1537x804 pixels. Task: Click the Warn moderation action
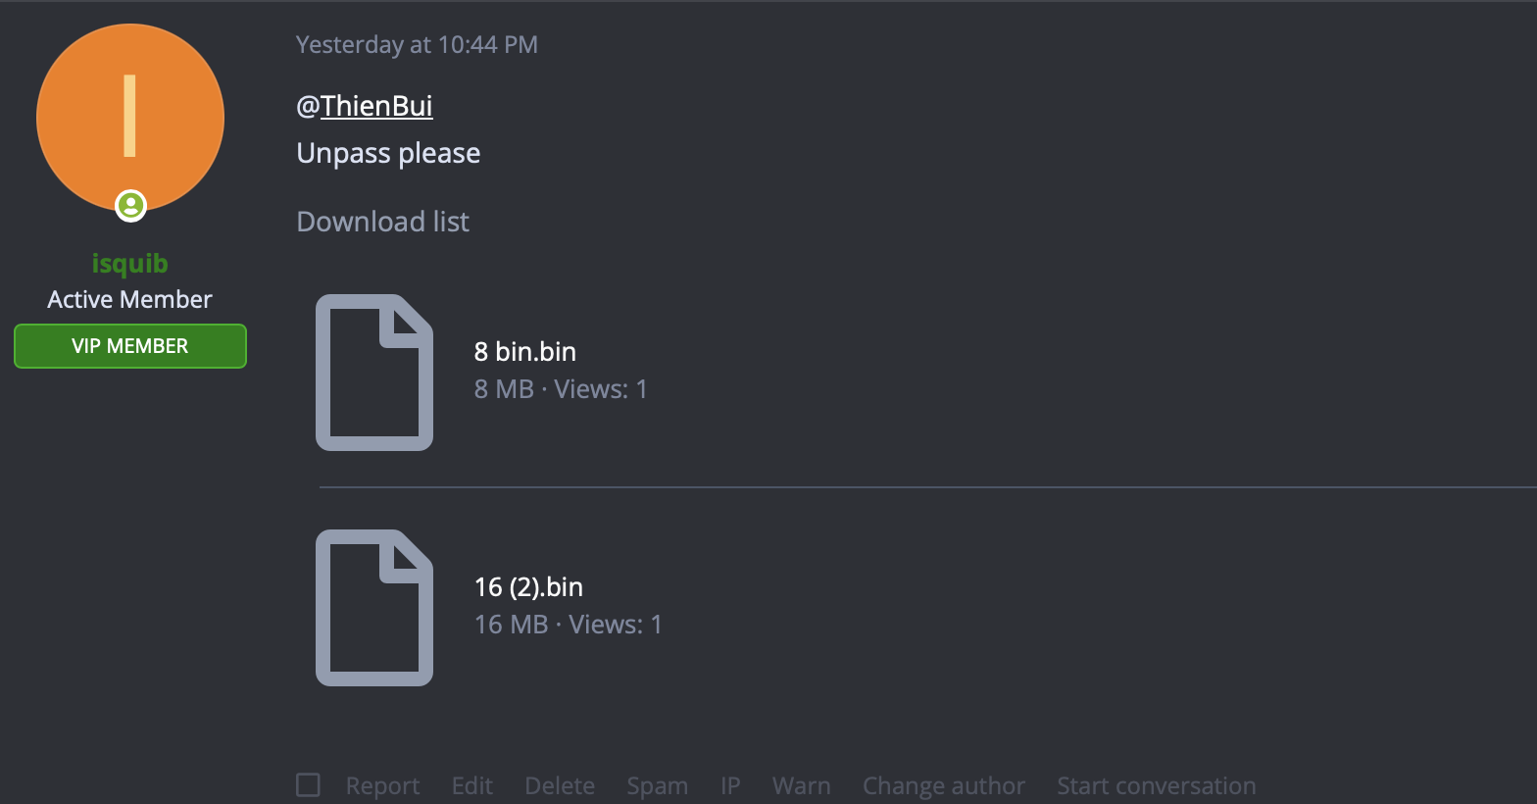coord(801,784)
